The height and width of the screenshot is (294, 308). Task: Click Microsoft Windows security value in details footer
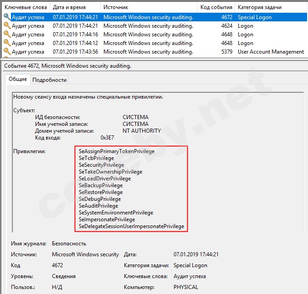[x=85, y=254]
